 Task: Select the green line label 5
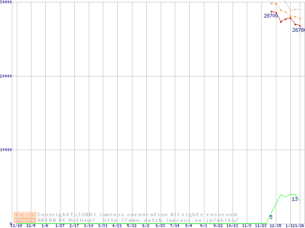tap(271, 217)
